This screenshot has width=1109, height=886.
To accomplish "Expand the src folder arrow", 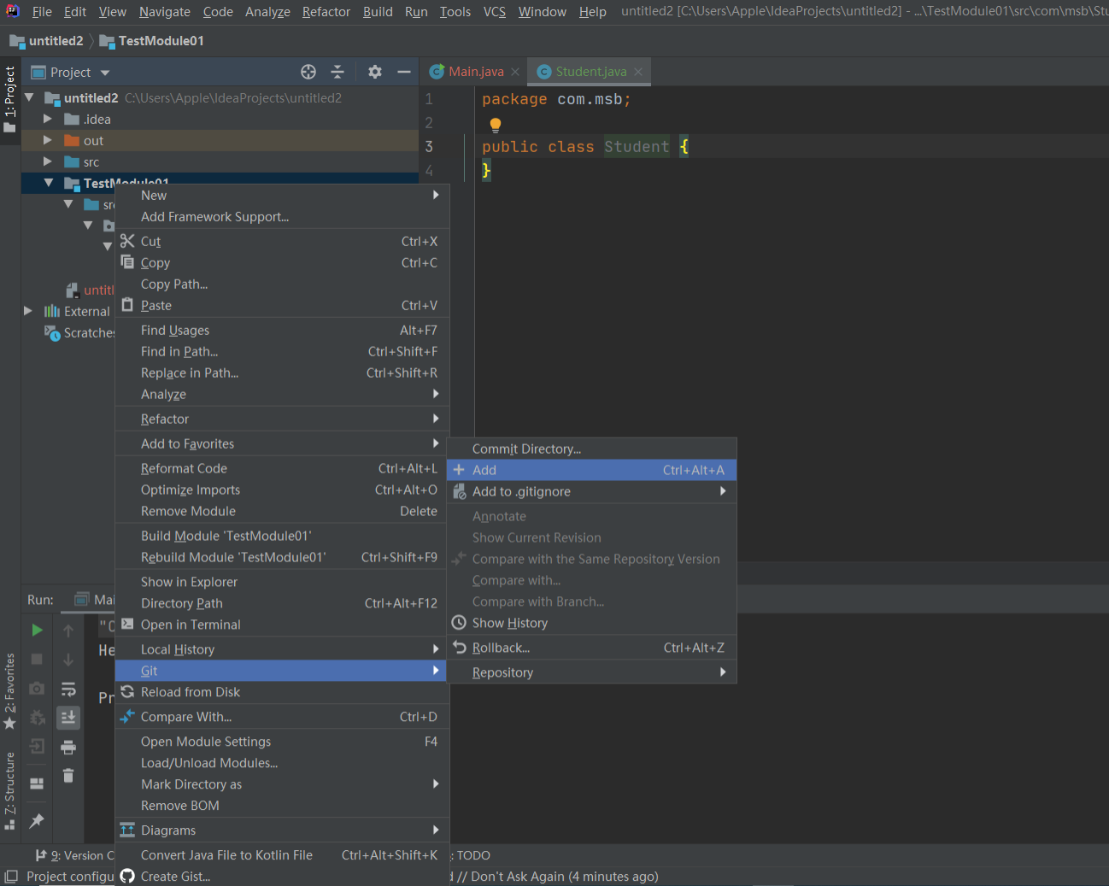I will [x=48, y=161].
